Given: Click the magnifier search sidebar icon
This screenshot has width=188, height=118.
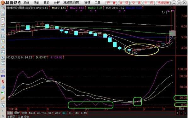Looking at the screenshot, I should click(x=3, y=63).
